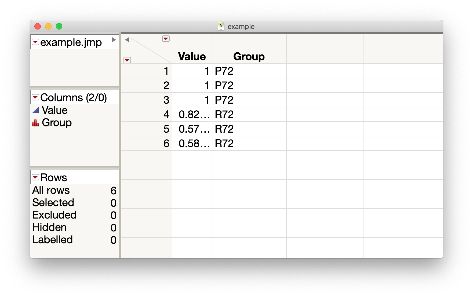Click the JMP document icon in the title bar

click(x=220, y=26)
